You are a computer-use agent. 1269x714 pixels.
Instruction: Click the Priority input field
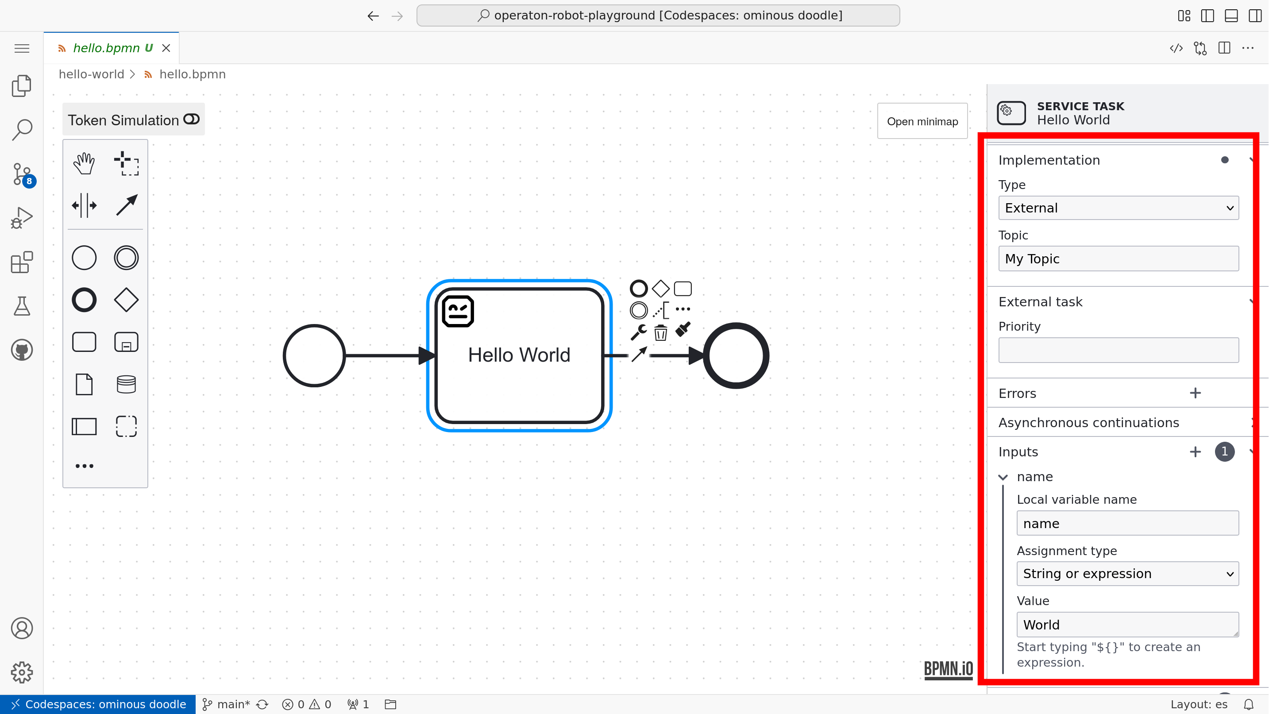point(1118,350)
